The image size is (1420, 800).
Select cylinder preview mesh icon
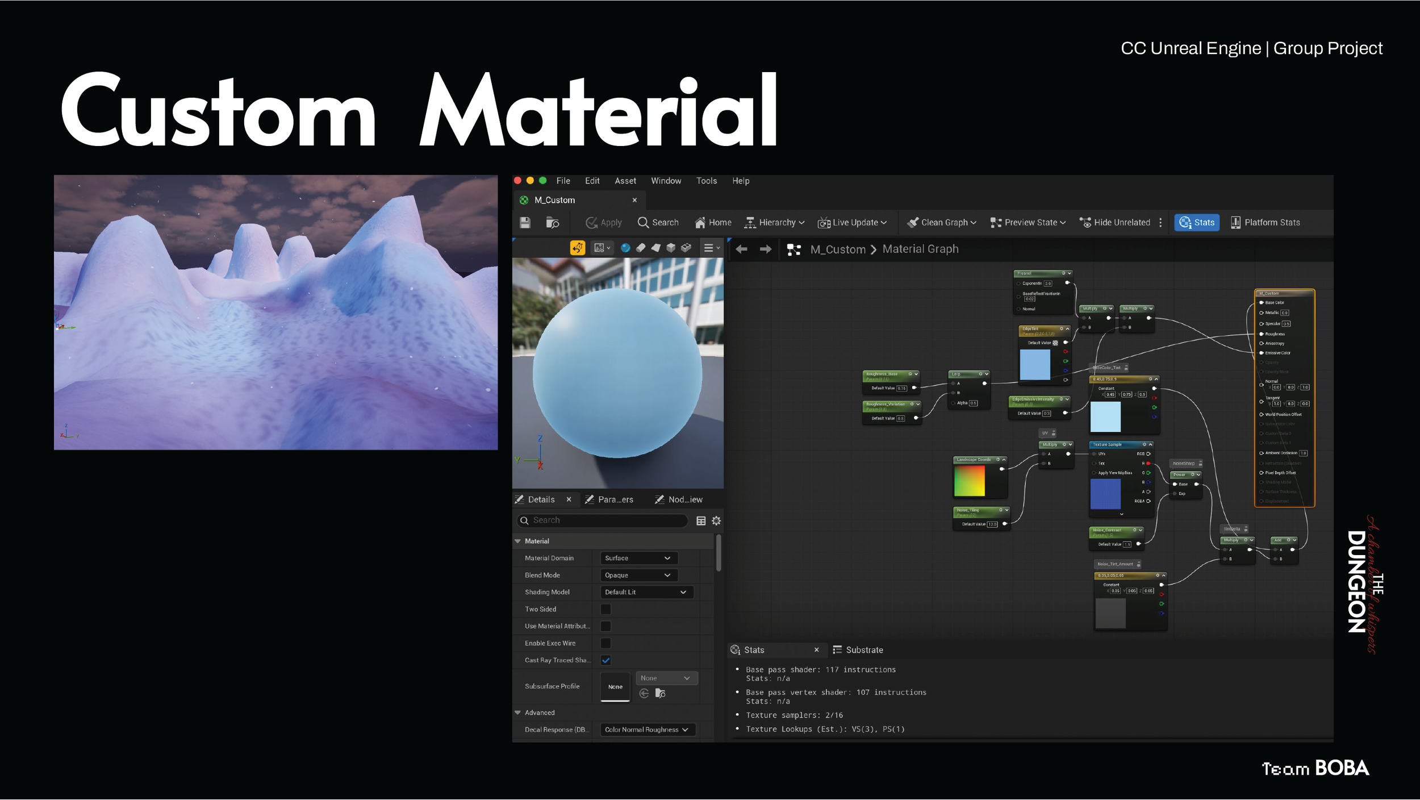coord(641,248)
